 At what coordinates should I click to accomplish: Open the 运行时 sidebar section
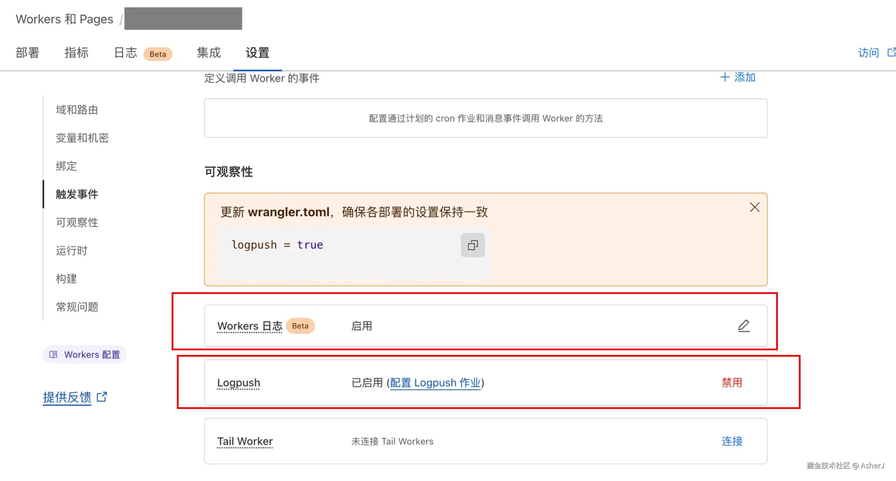72,250
